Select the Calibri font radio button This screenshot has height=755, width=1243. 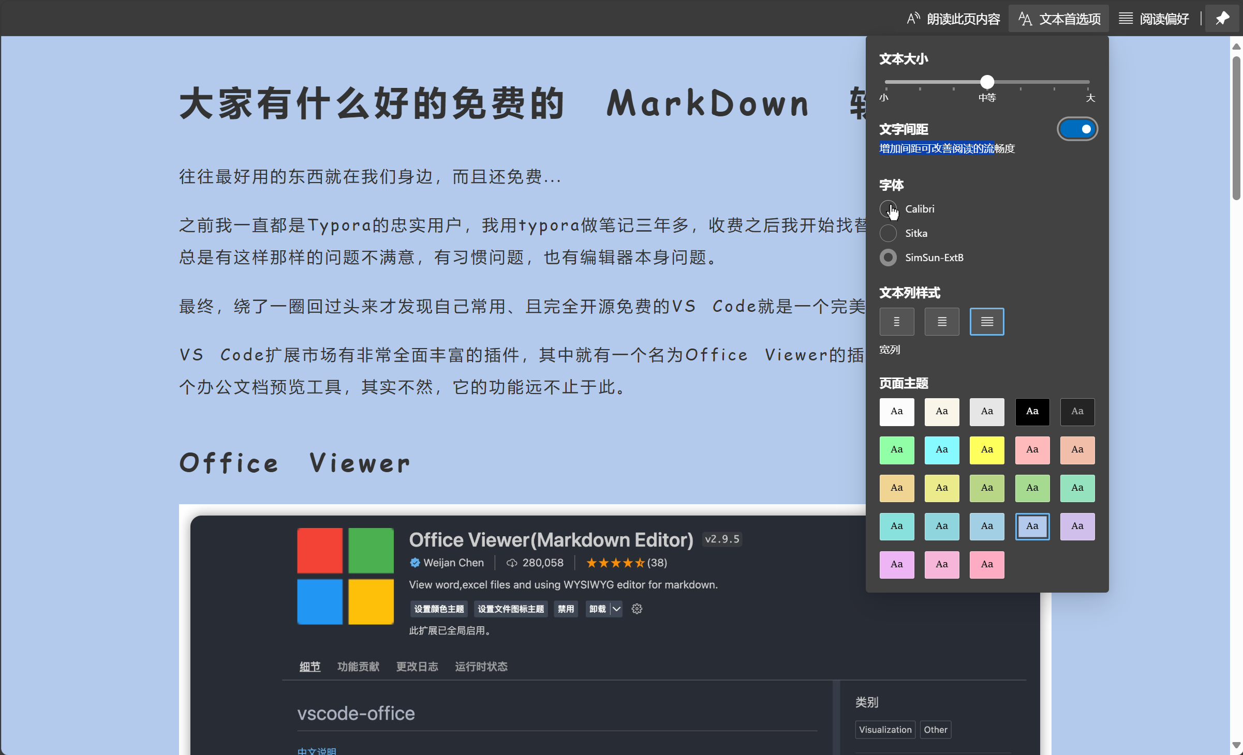(888, 209)
